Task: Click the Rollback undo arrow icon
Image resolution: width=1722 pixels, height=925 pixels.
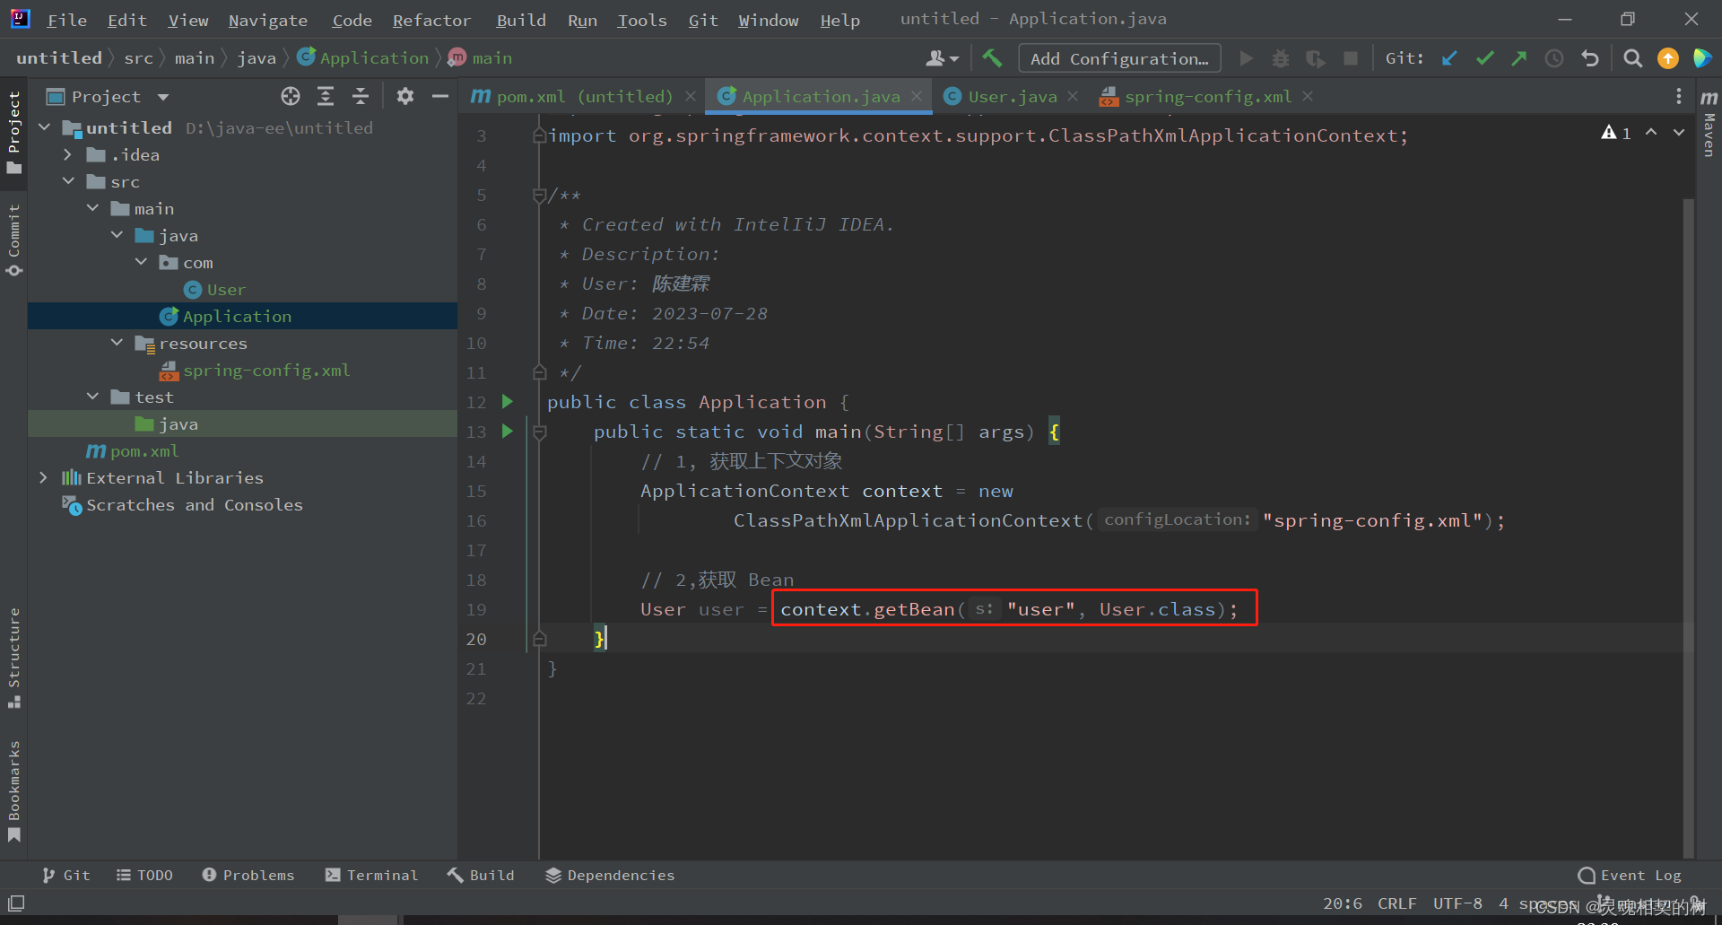Action: tap(1590, 58)
